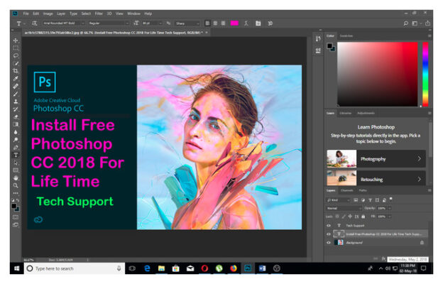Select the Eraser tool
Screen dimensions: 443x284
coord(16,116)
